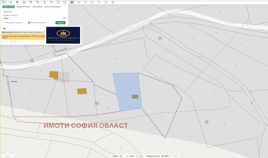Toggle the green info identify tool
Screen dimensions: 268x158
(x=72, y=2)
